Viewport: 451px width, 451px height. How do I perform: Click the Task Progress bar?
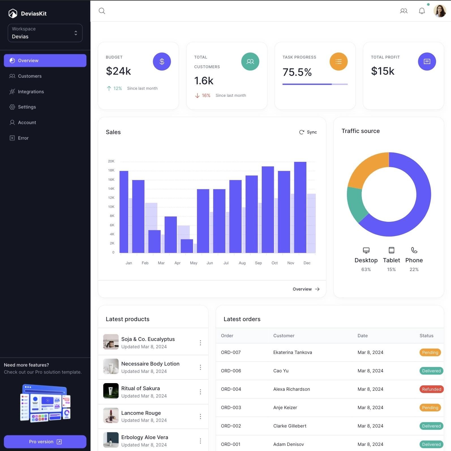[315, 84]
